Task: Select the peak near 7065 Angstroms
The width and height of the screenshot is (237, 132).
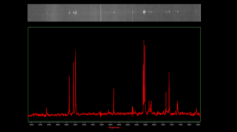Action: [x=166, y=93]
